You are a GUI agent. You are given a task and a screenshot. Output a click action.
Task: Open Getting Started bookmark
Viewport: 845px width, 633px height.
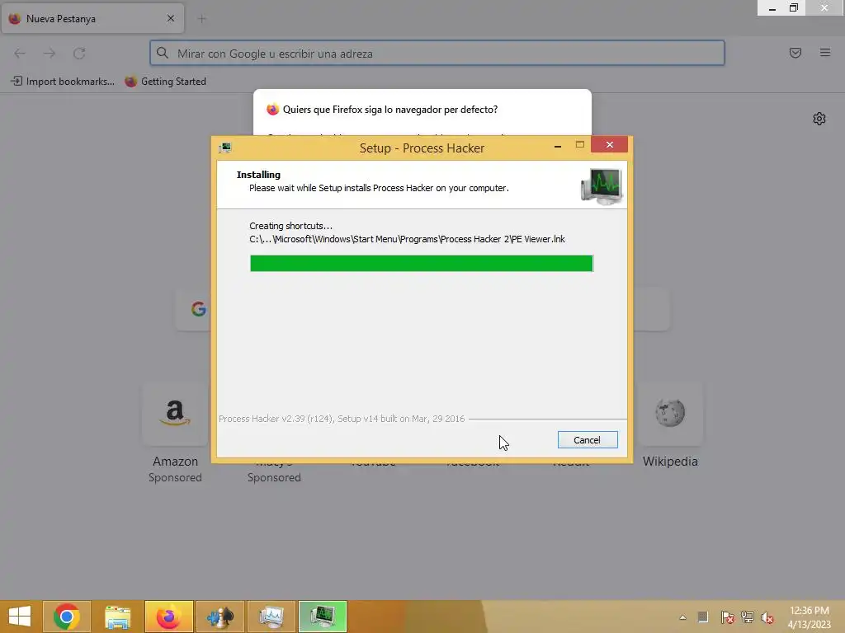165,82
